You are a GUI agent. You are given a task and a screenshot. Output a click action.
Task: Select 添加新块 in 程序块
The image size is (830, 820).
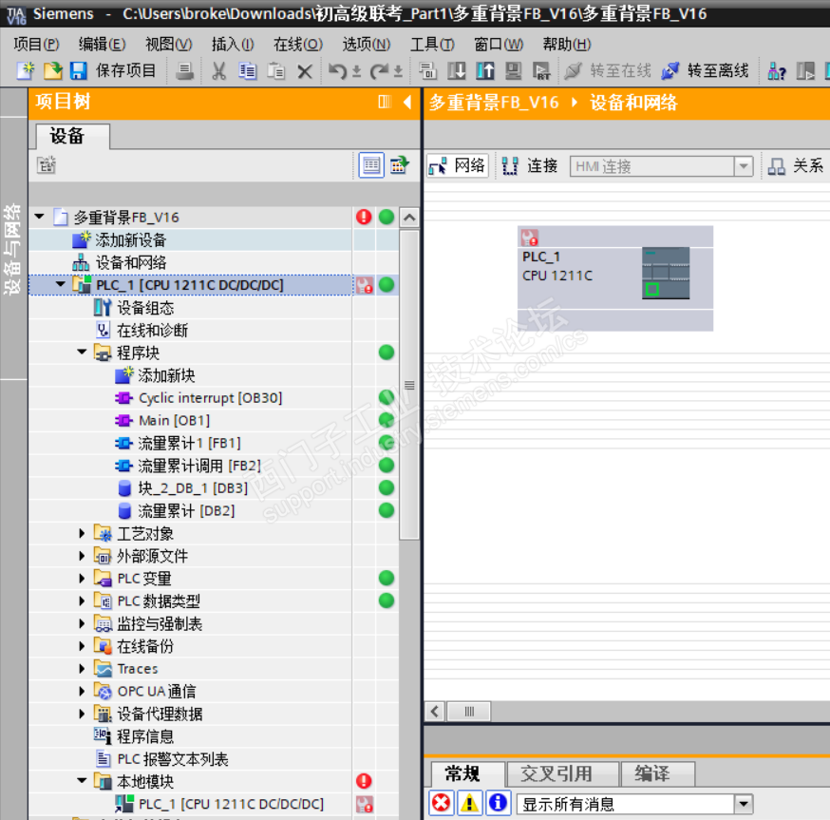166,375
